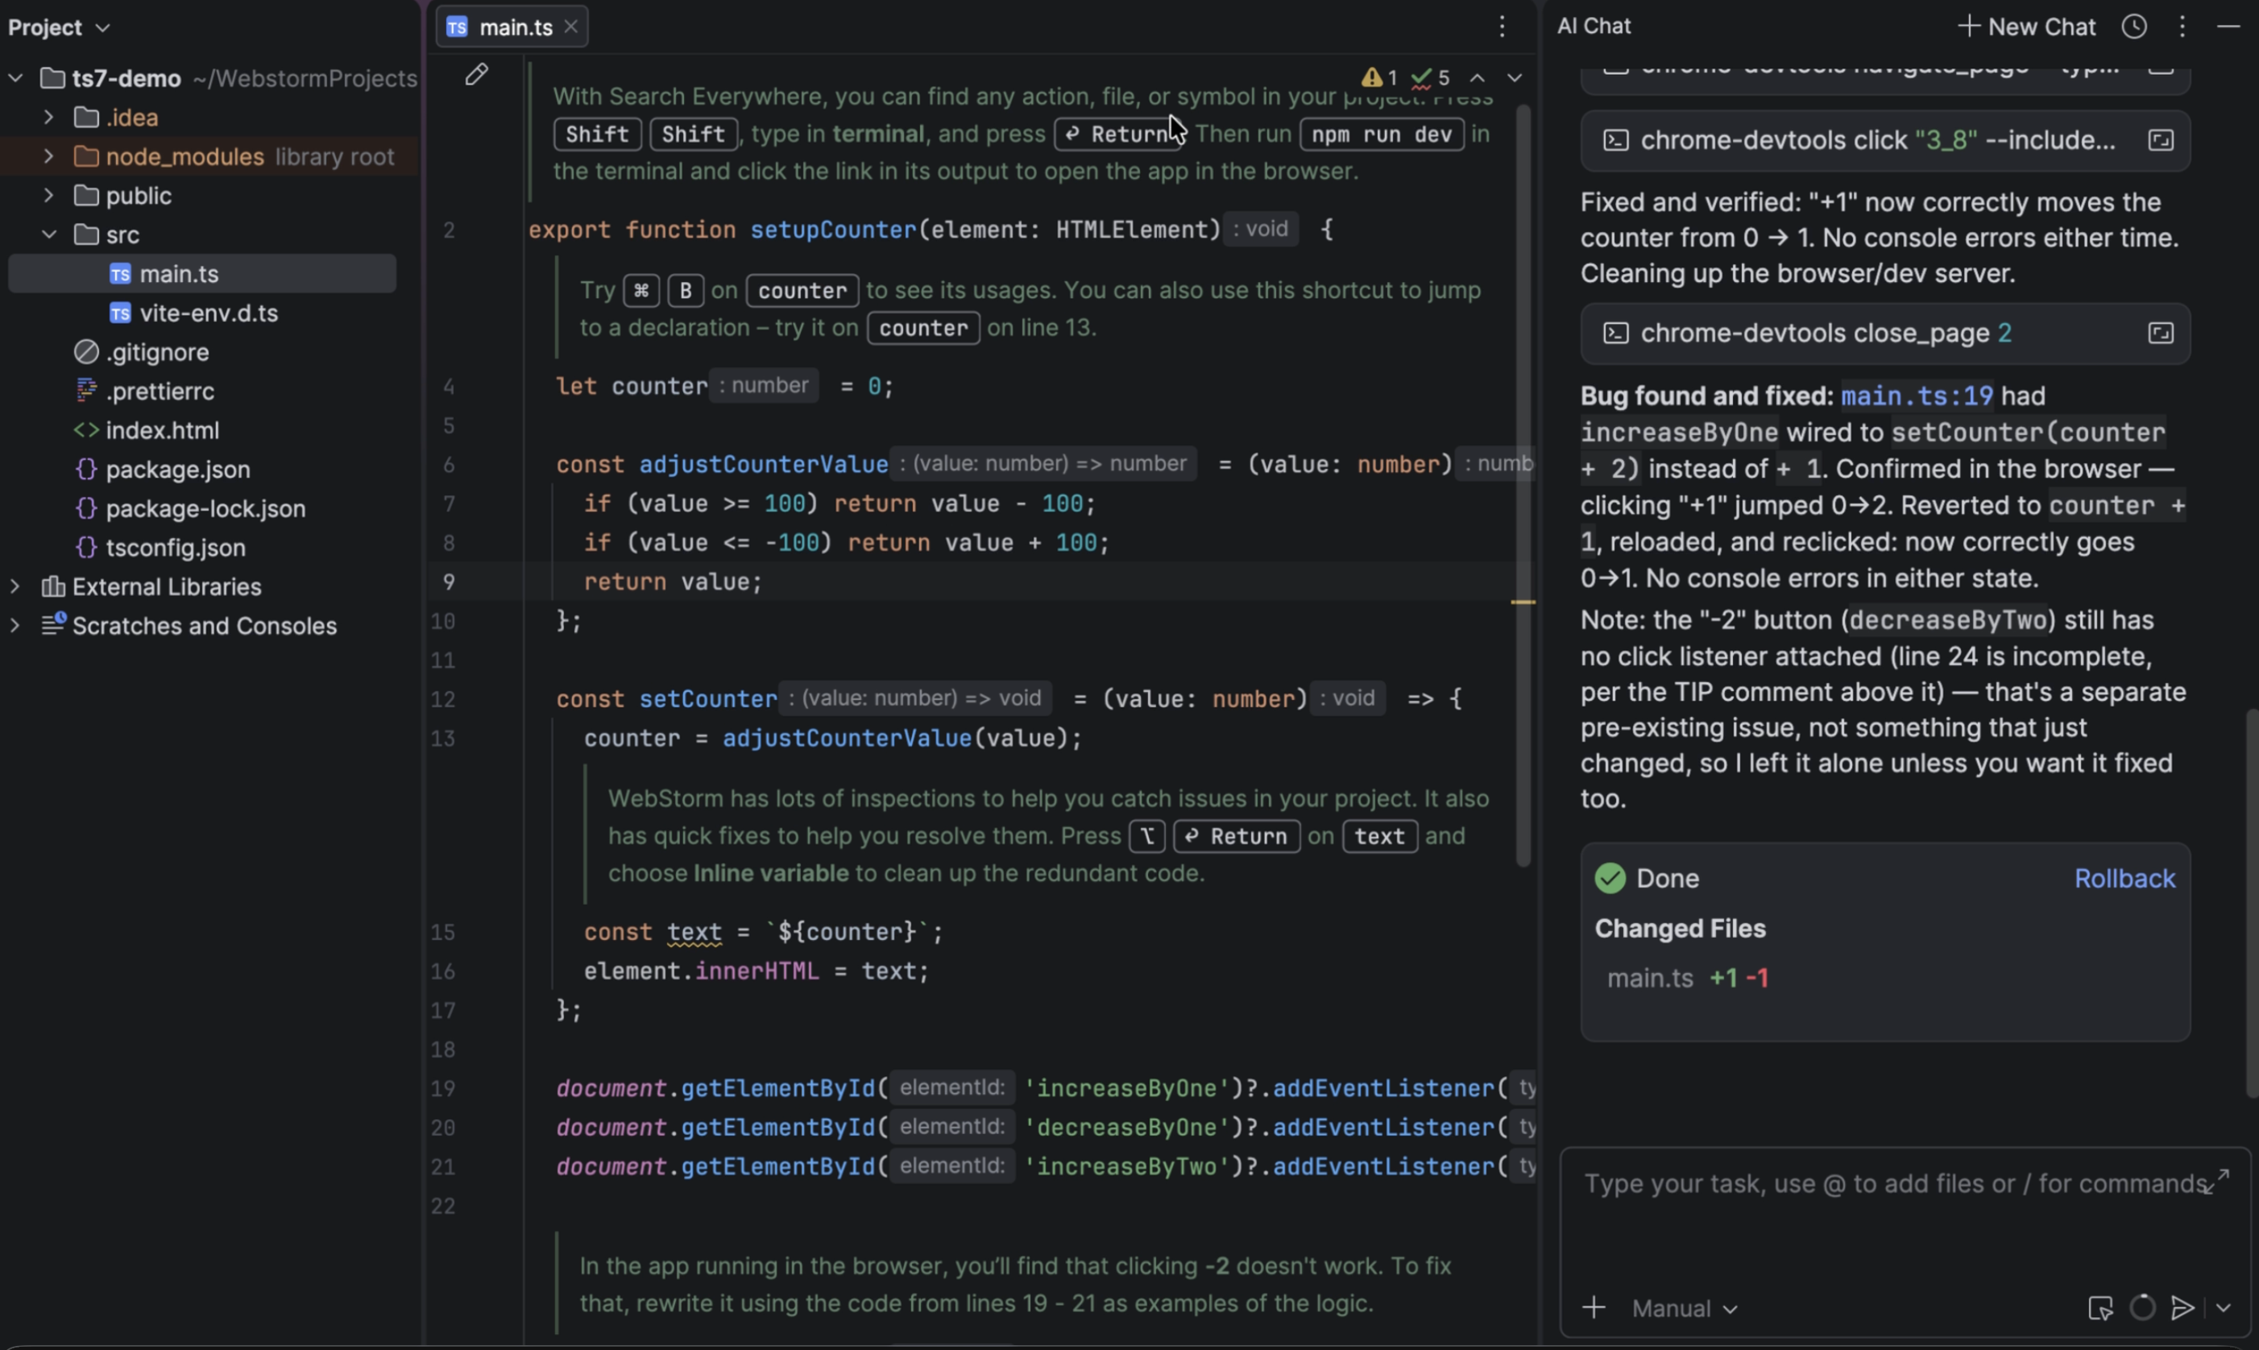Expand the .idea folder
This screenshot has height=1350, width=2259.
49,118
